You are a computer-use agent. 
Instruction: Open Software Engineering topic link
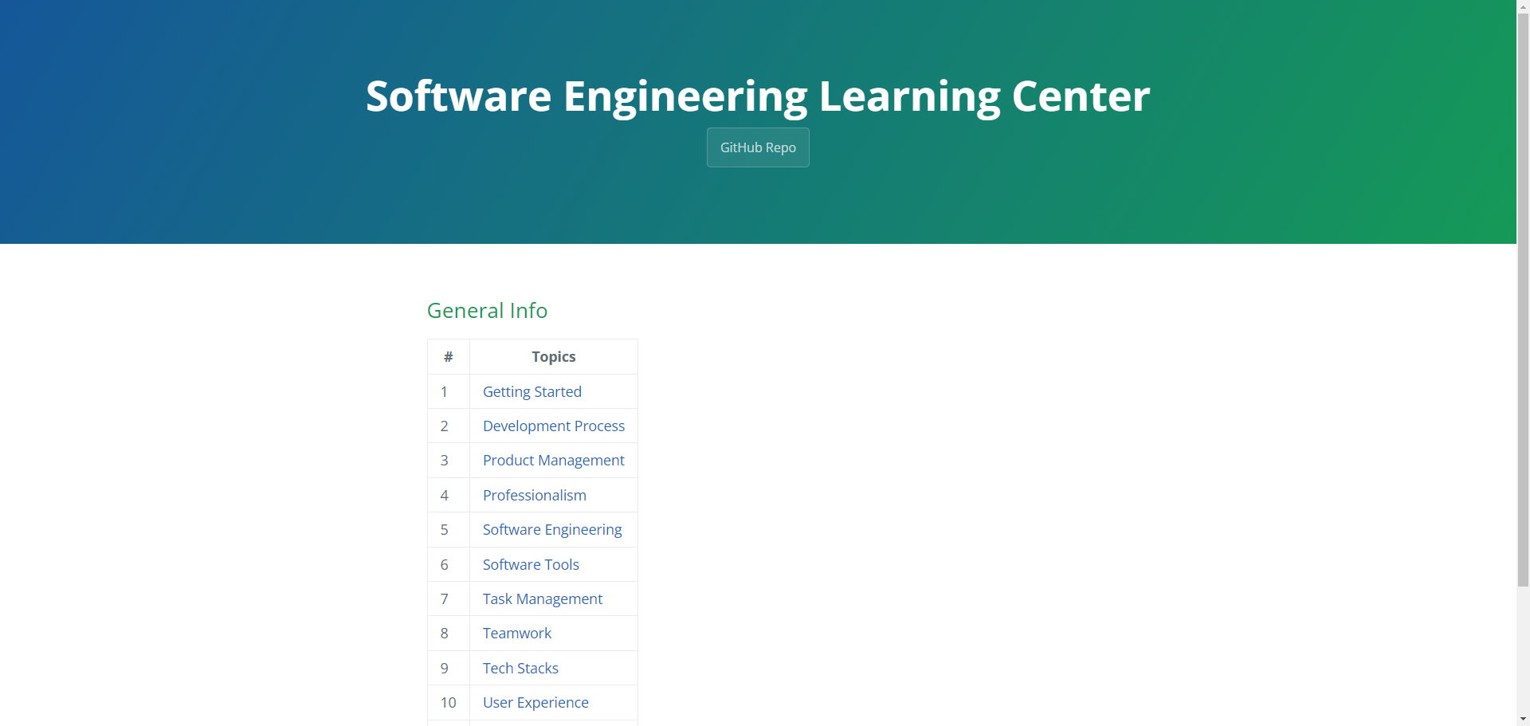pos(551,530)
